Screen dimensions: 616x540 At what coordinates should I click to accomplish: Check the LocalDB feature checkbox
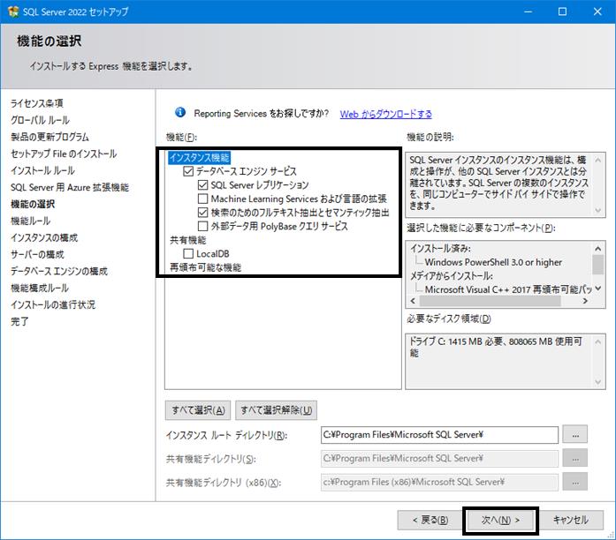(188, 253)
